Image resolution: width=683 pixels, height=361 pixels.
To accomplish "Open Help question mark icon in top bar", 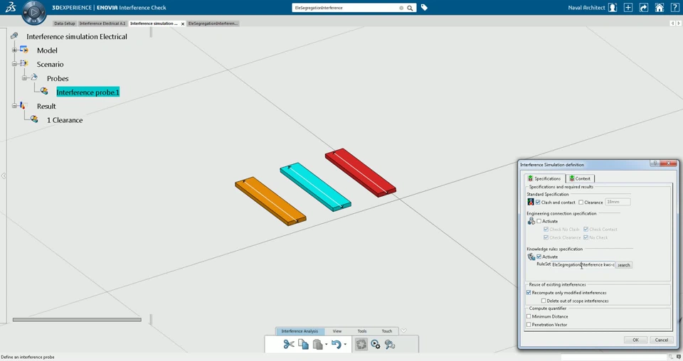I will coord(674,7).
